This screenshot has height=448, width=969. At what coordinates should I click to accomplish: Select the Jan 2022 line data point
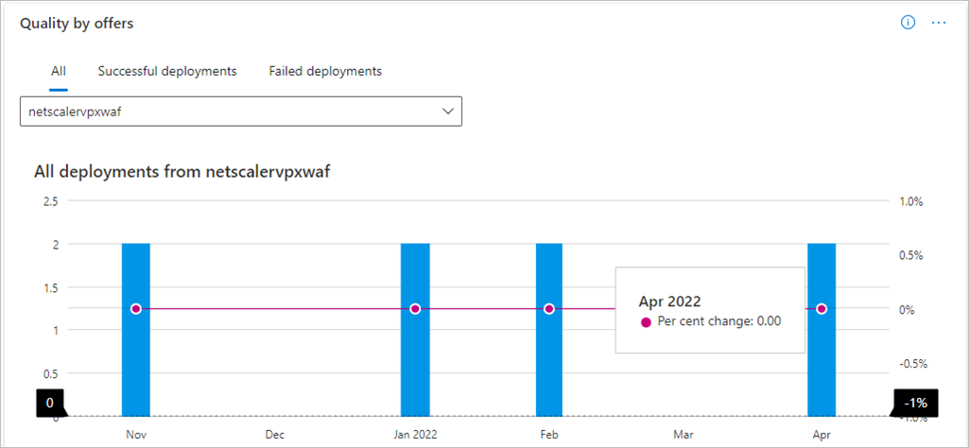click(415, 308)
